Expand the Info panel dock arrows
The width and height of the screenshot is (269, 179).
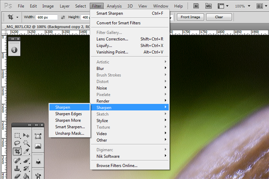pos(13,39)
